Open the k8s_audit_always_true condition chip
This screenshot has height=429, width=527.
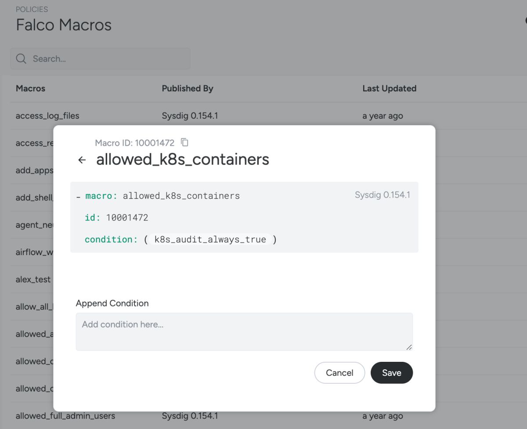(x=210, y=239)
